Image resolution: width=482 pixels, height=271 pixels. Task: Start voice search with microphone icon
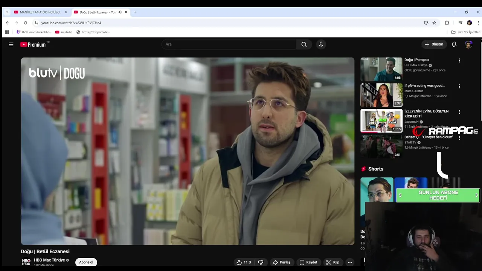pyautogui.click(x=321, y=44)
